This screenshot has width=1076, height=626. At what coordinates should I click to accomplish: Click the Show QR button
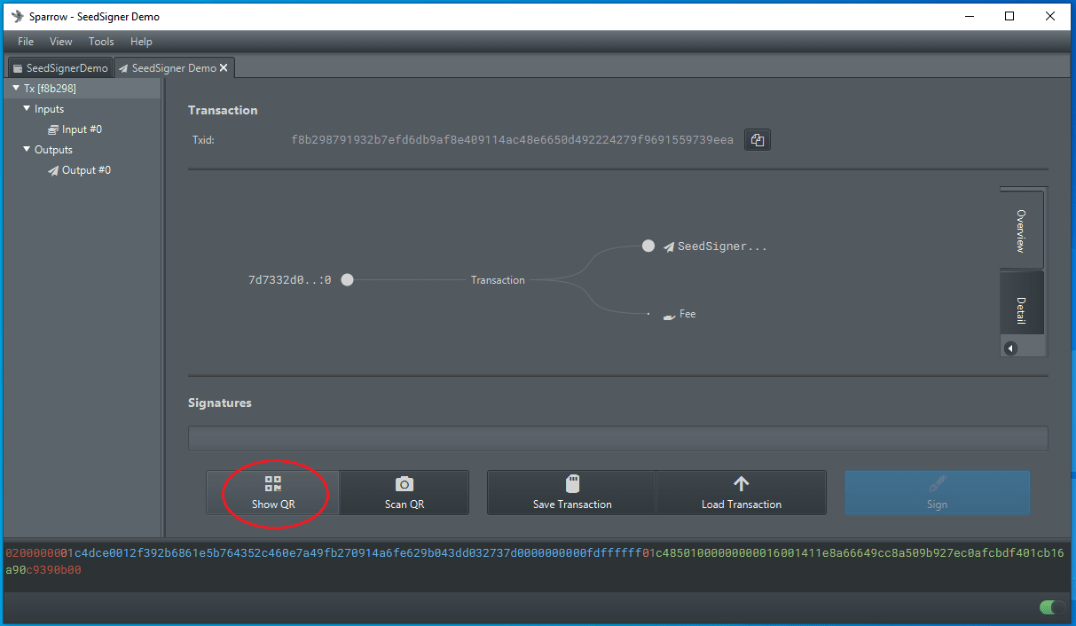272,492
